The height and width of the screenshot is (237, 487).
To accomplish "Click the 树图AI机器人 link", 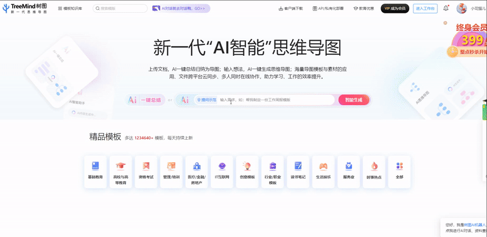I will tap(475, 225).
